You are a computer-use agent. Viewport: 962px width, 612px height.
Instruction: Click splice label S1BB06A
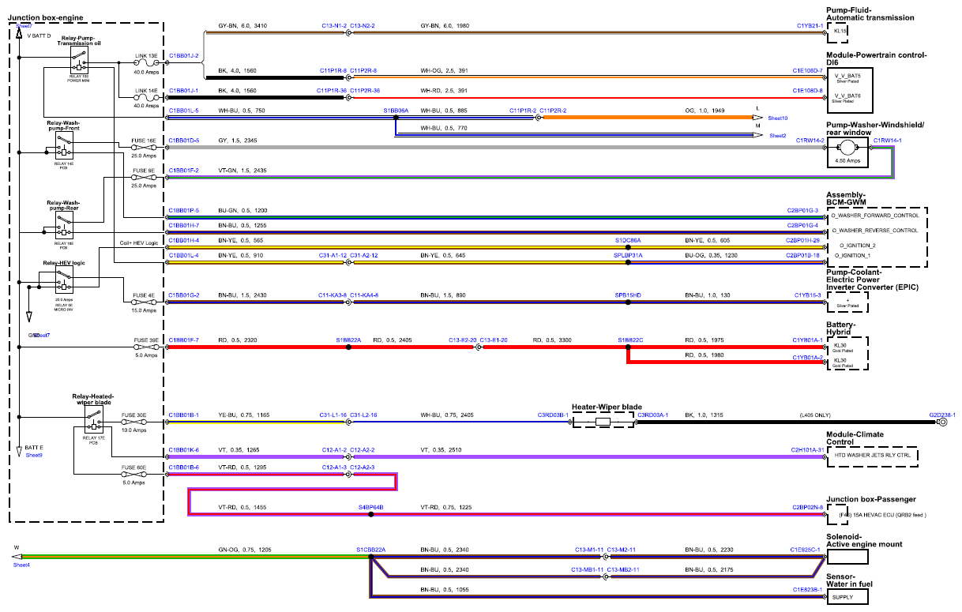coord(396,111)
